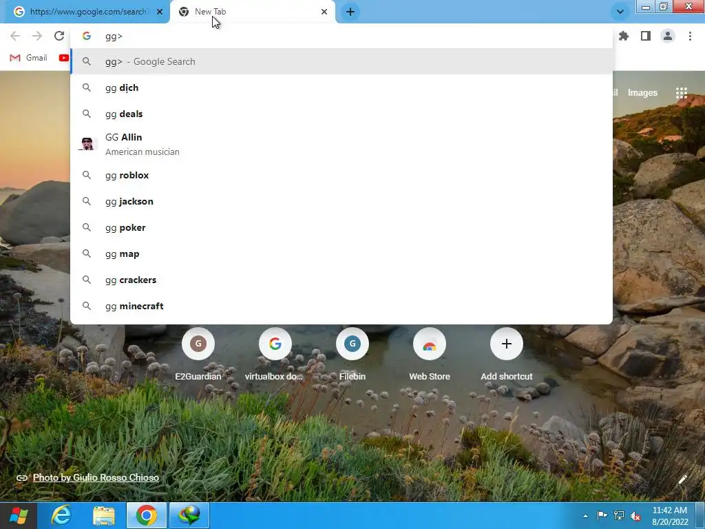The height and width of the screenshot is (529, 705).
Task: Open the profile avatar menu
Action: [x=668, y=36]
